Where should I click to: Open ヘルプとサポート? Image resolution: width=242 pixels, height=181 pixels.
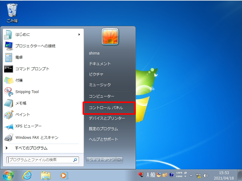click(103, 139)
